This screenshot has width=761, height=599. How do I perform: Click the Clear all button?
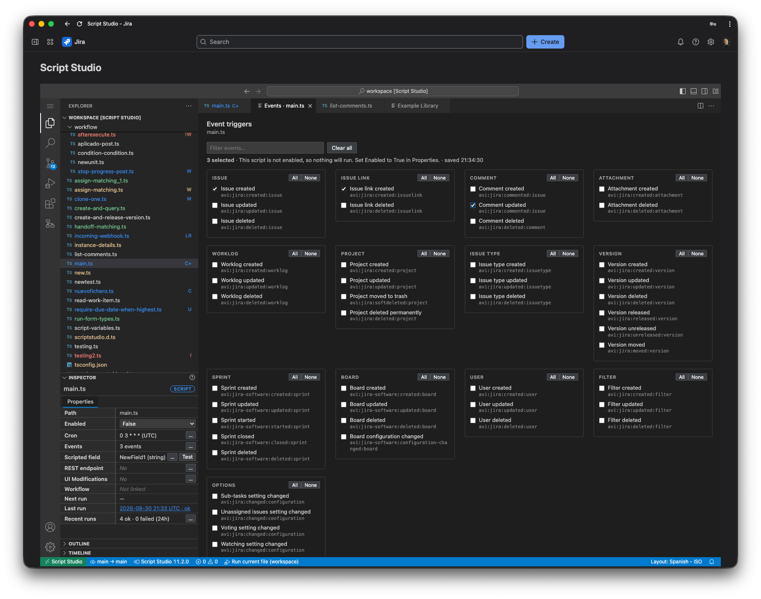[x=342, y=148]
